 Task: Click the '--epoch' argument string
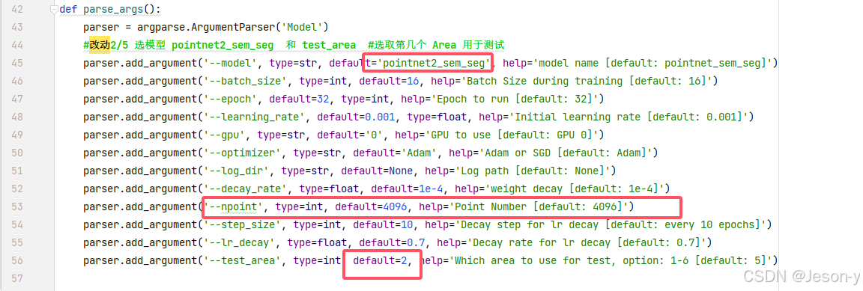[230, 99]
